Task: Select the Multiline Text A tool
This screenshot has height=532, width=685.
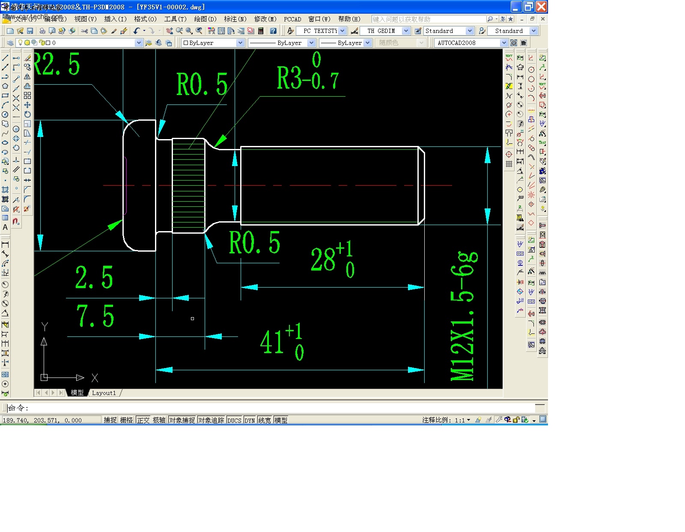Action: point(5,227)
